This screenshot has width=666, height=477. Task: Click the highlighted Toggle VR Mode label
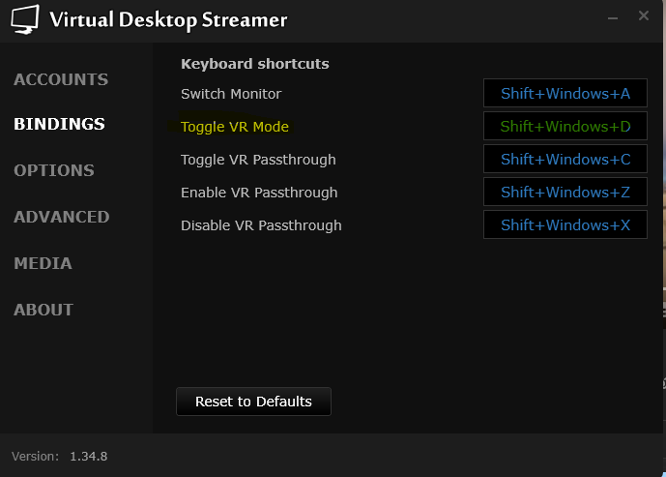tap(235, 127)
